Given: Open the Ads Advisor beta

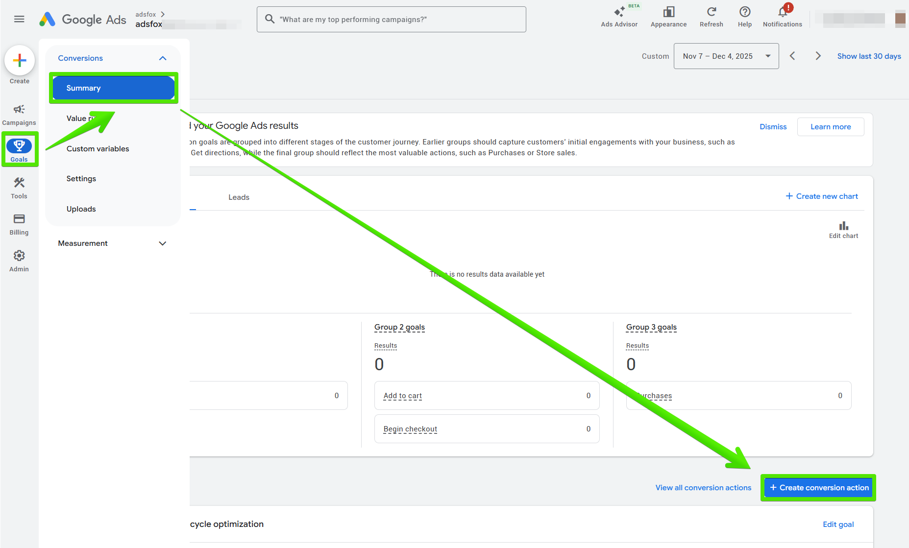Looking at the screenshot, I should coord(619,17).
